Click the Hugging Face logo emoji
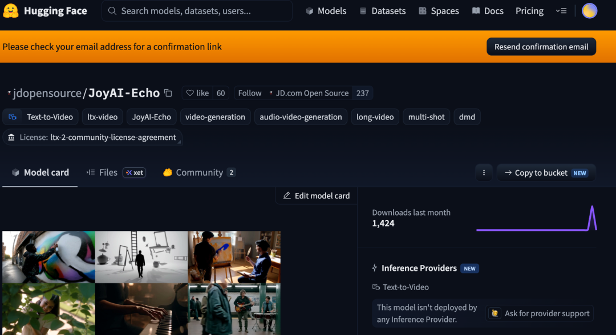This screenshot has height=335, width=616. 11,11
